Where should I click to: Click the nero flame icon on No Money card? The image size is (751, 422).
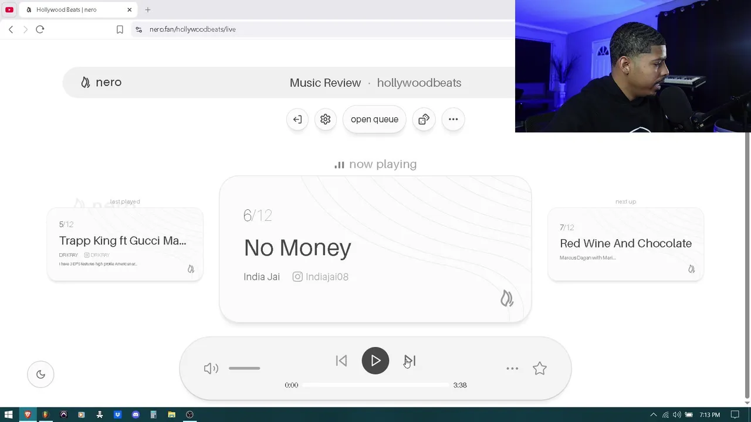[507, 298]
